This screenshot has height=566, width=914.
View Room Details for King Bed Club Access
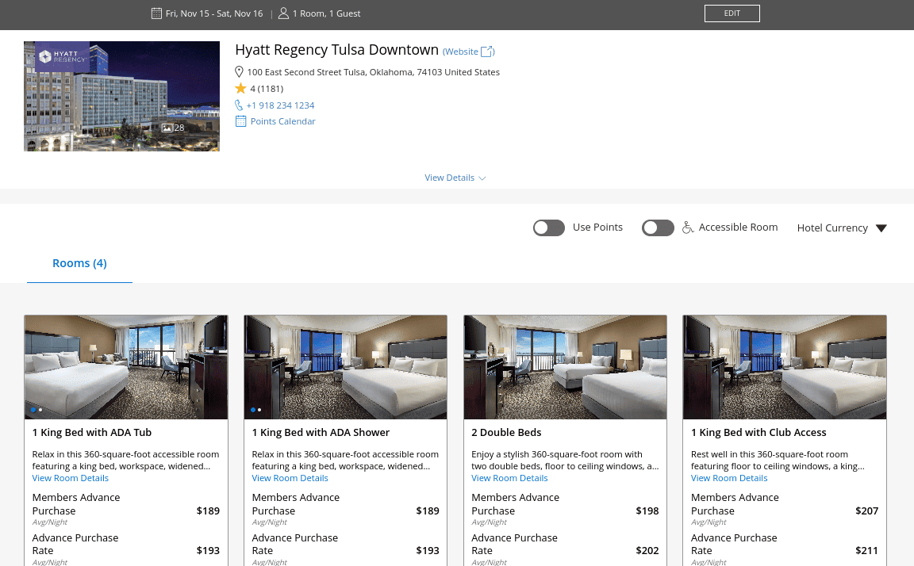coord(729,478)
